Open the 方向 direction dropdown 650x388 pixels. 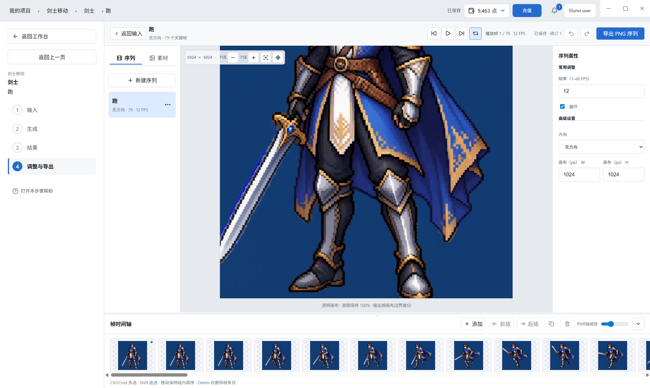(601, 147)
